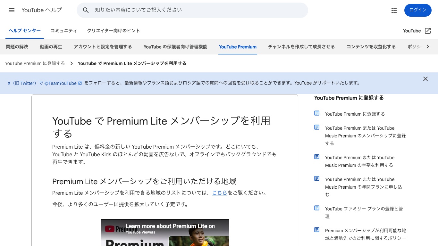
Task: Select the 問題の解決 category
Action: tap(17, 47)
